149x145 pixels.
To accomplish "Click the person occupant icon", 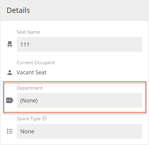I will point(10,72).
